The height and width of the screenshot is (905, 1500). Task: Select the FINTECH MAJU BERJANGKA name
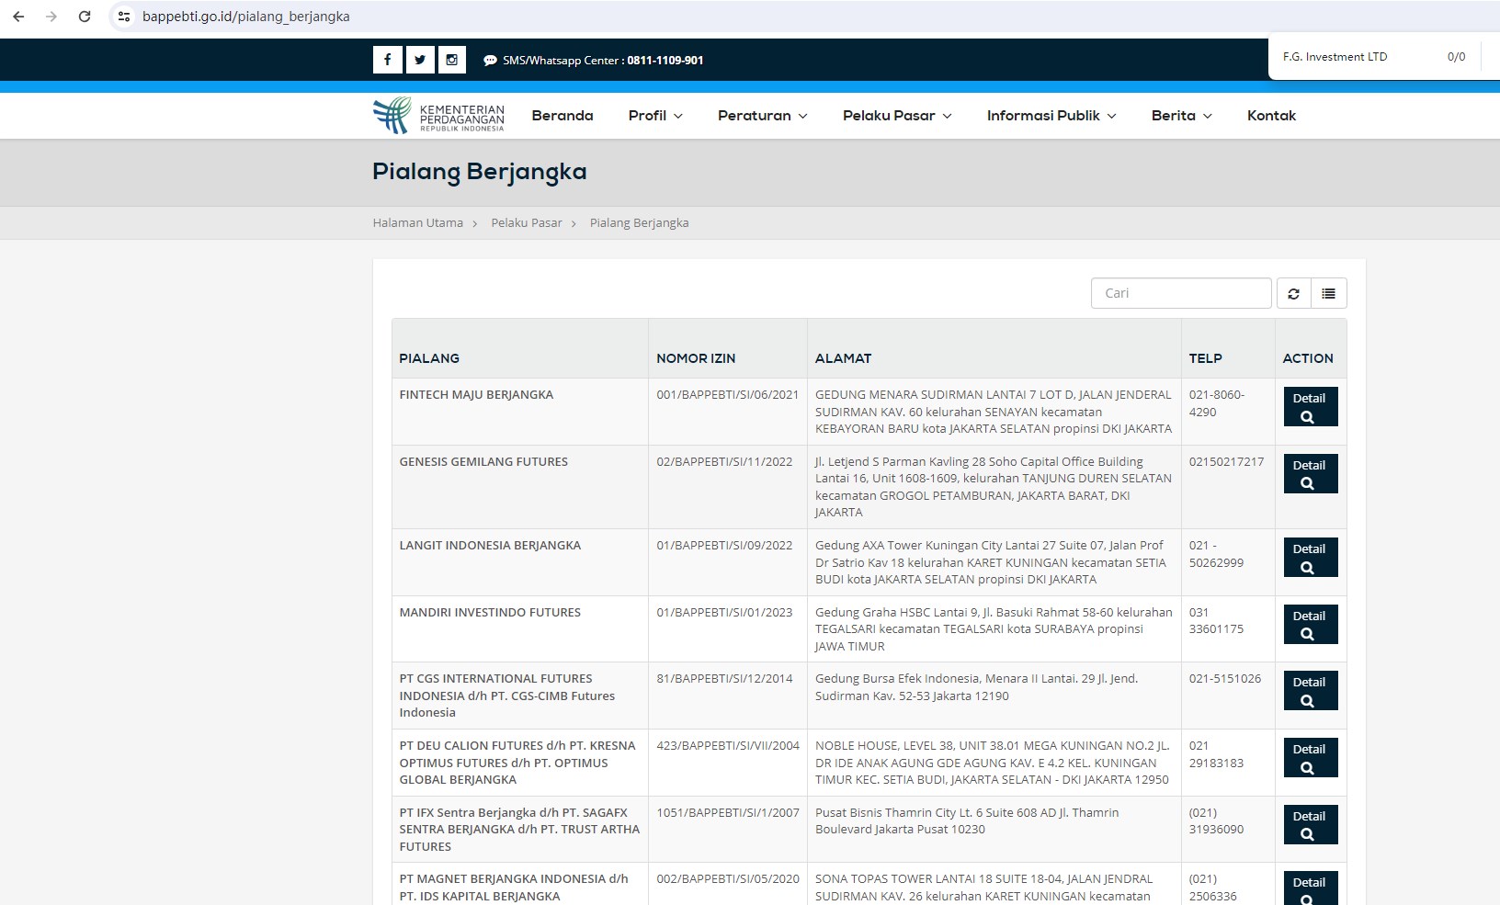(x=476, y=395)
